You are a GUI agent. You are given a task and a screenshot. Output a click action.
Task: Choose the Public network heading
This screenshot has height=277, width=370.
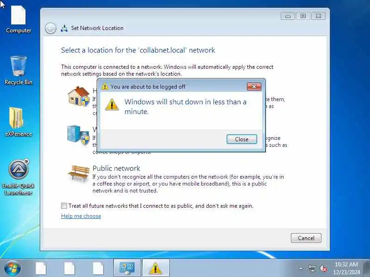click(x=117, y=168)
